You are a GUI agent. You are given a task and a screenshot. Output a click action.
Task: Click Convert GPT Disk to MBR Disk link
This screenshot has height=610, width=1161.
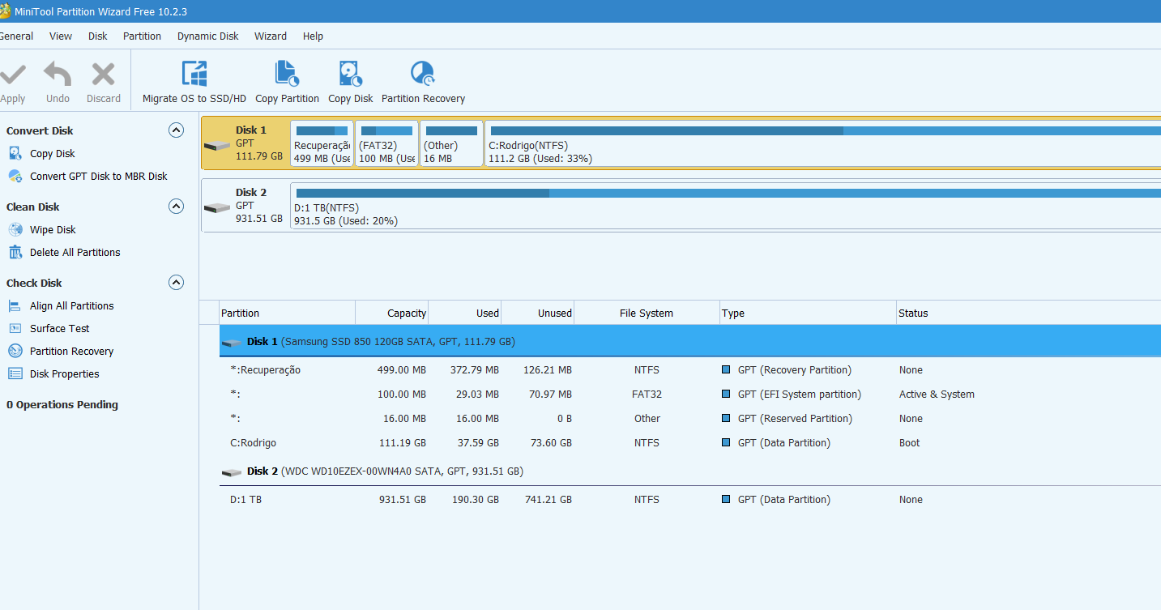point(99,176)
